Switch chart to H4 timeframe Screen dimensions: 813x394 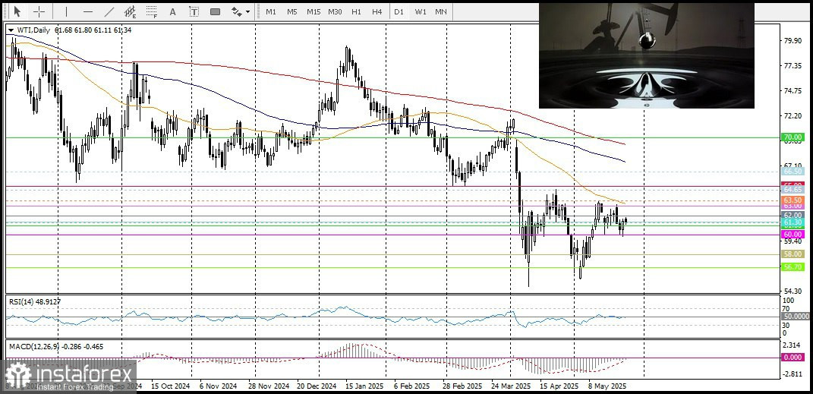tap(377, 11)
